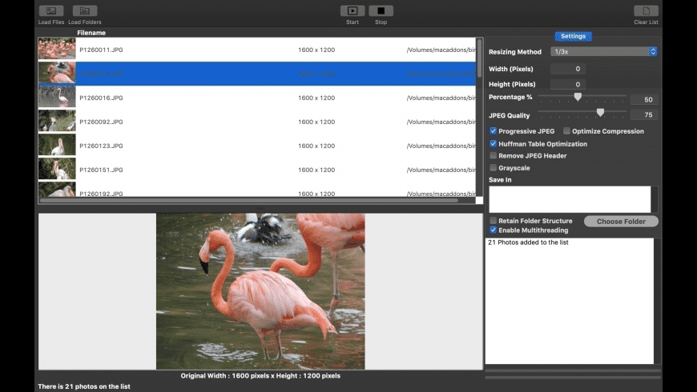Click the flamingo preview image

[260, 291]
